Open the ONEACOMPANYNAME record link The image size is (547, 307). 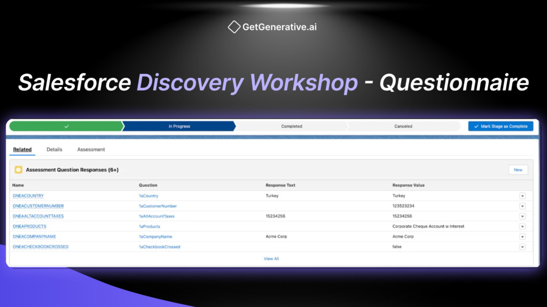pyautogui.click(x=34, y=237)
